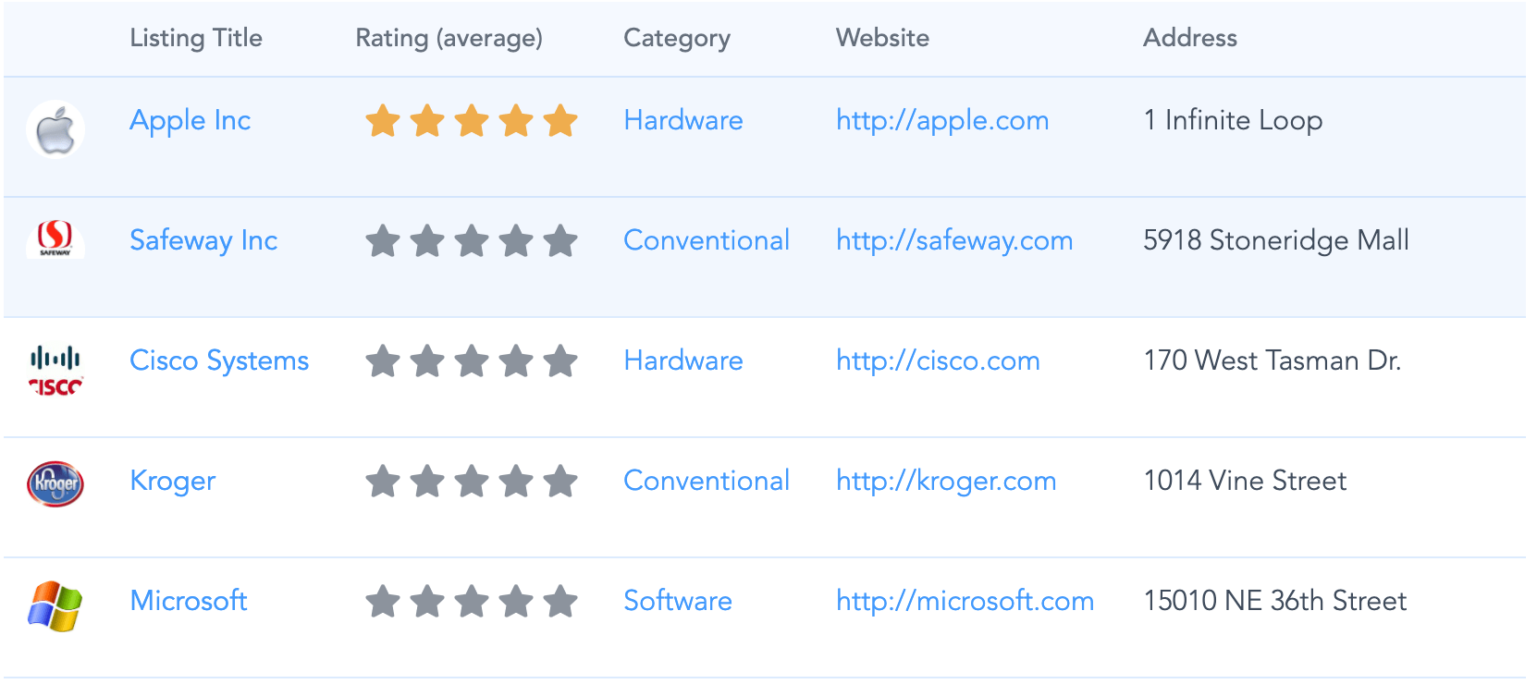Sort by Rating (average) column header
This screenshot has width=1537, height=684.
[x=449, y=38]
